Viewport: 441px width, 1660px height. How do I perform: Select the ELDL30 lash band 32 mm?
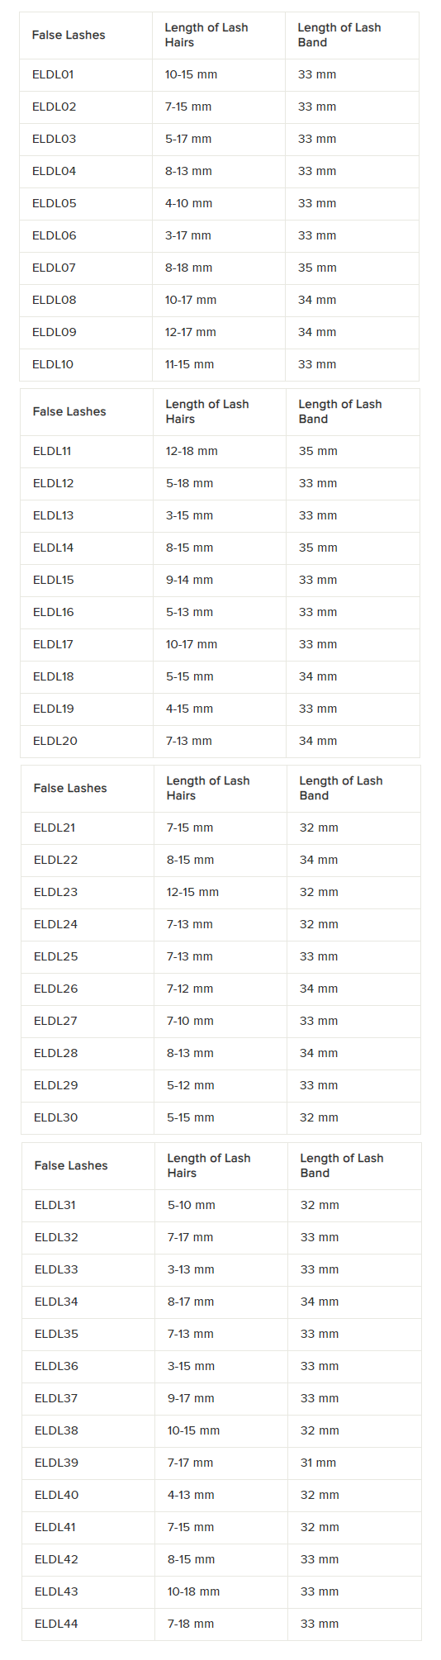[x=319, y=1117]
